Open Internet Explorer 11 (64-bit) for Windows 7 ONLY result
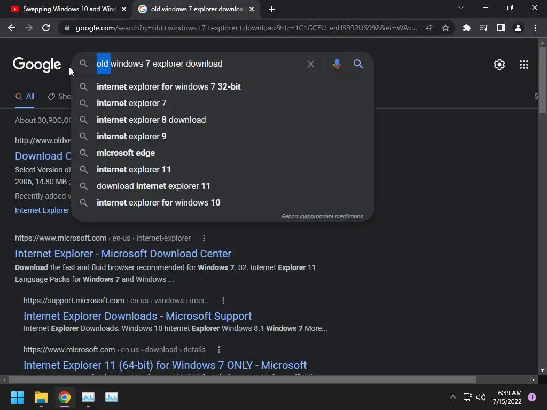 click(x=165, y=365)
